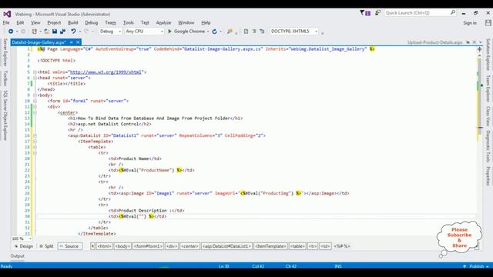This screenshot has height=277, width=493.
Task: Switch to Design view
Action: (x=24, y=246)
